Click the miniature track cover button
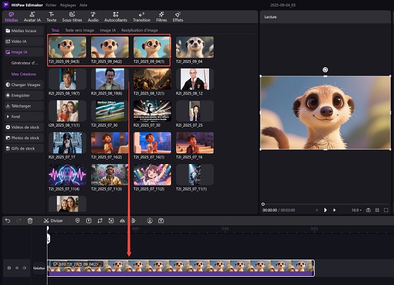The height and width of the screenshot is (285, 394). (x=39, y=268)
